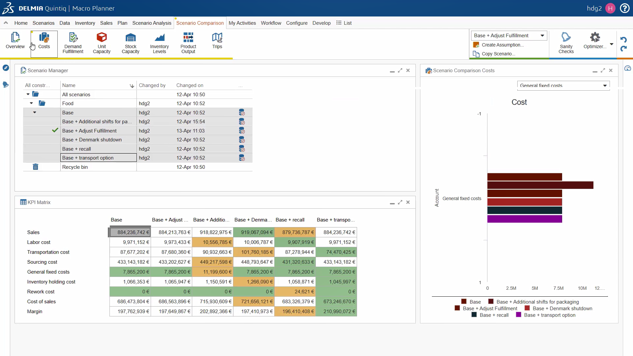This screenshot has height=356, width=633.
Task: Open the Demand Fulfillment view
Action: (73, 43)
